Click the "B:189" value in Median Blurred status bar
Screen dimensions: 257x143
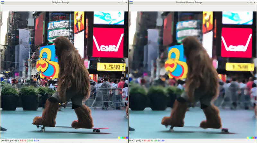coord(161,140)
